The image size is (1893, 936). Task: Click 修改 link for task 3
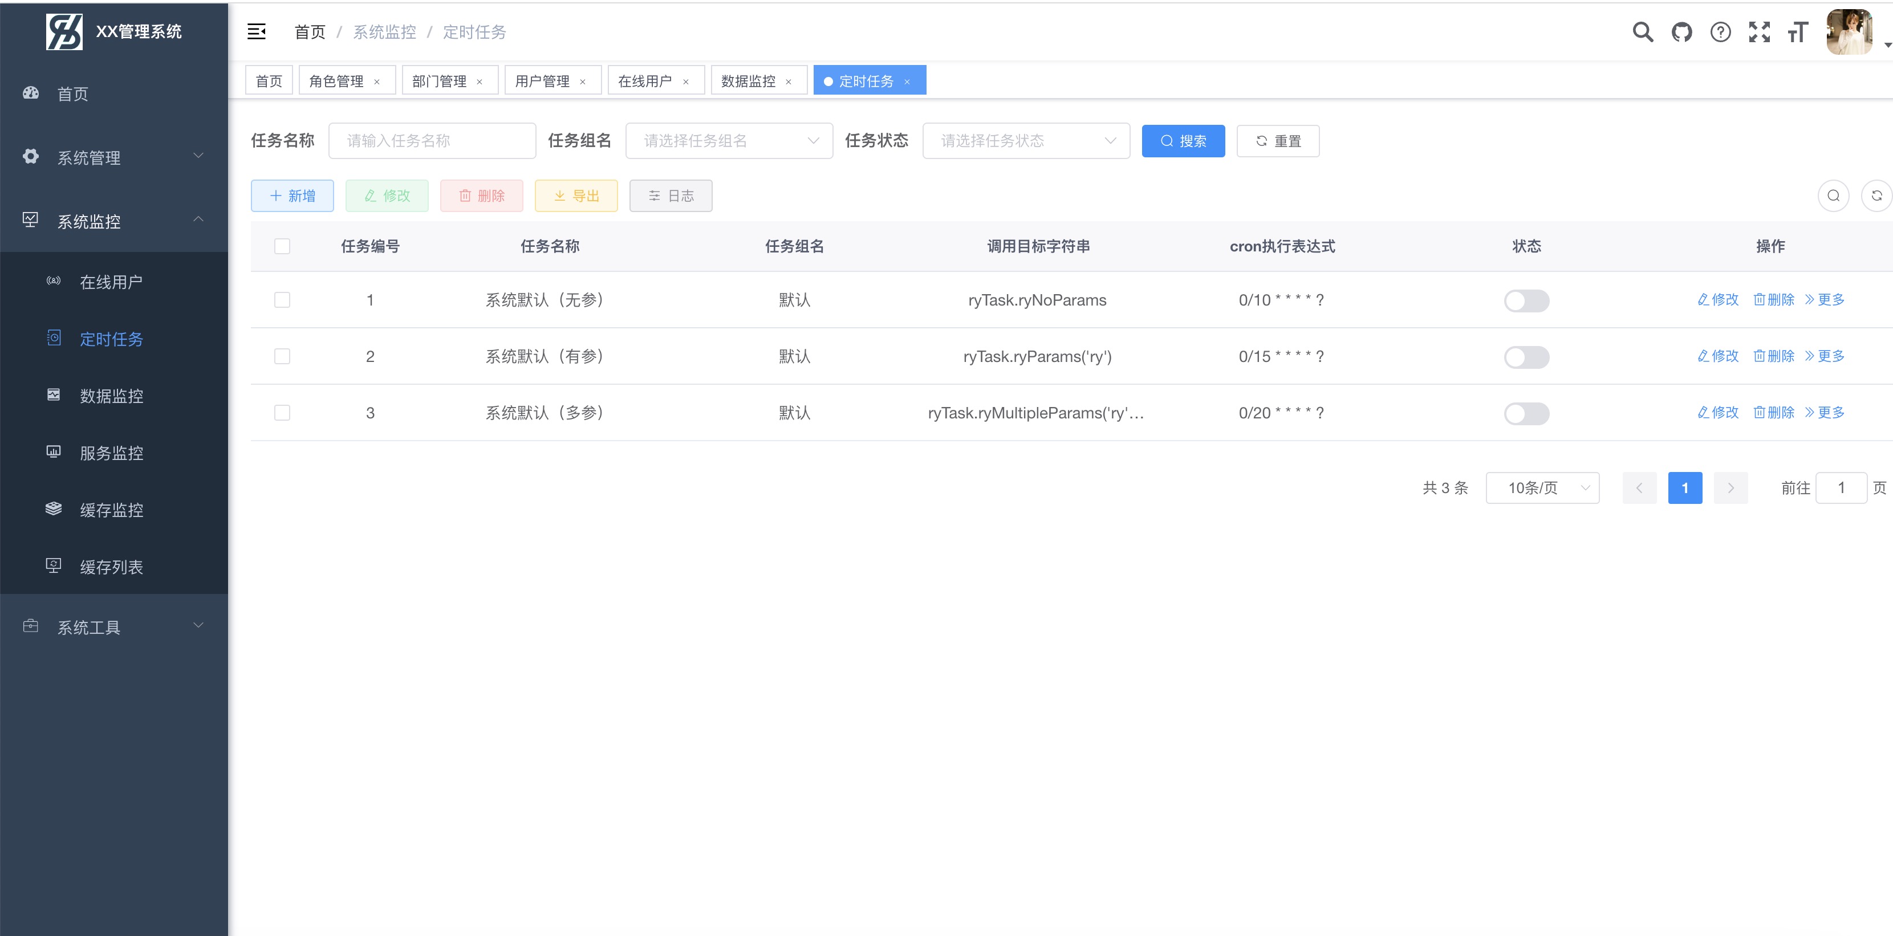(1718, 412)
